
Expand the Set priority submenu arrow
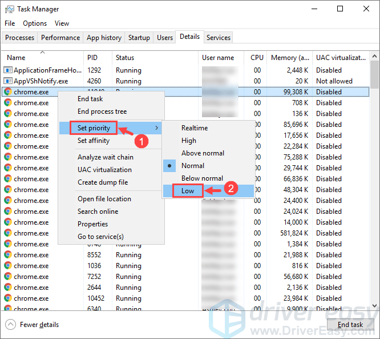pyautogui.click(x=156, y=128)
